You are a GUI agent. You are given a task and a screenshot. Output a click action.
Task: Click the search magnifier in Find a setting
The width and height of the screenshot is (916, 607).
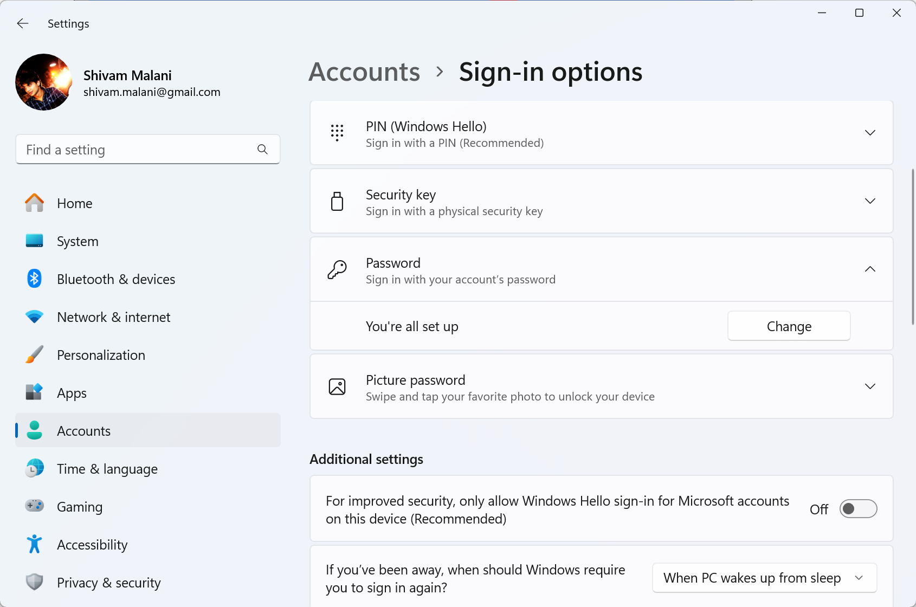coord(262,149)
